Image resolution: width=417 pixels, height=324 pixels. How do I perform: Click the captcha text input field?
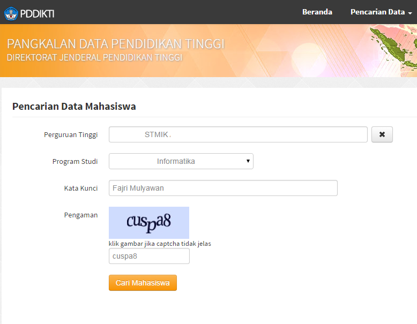tap(149, 256)
